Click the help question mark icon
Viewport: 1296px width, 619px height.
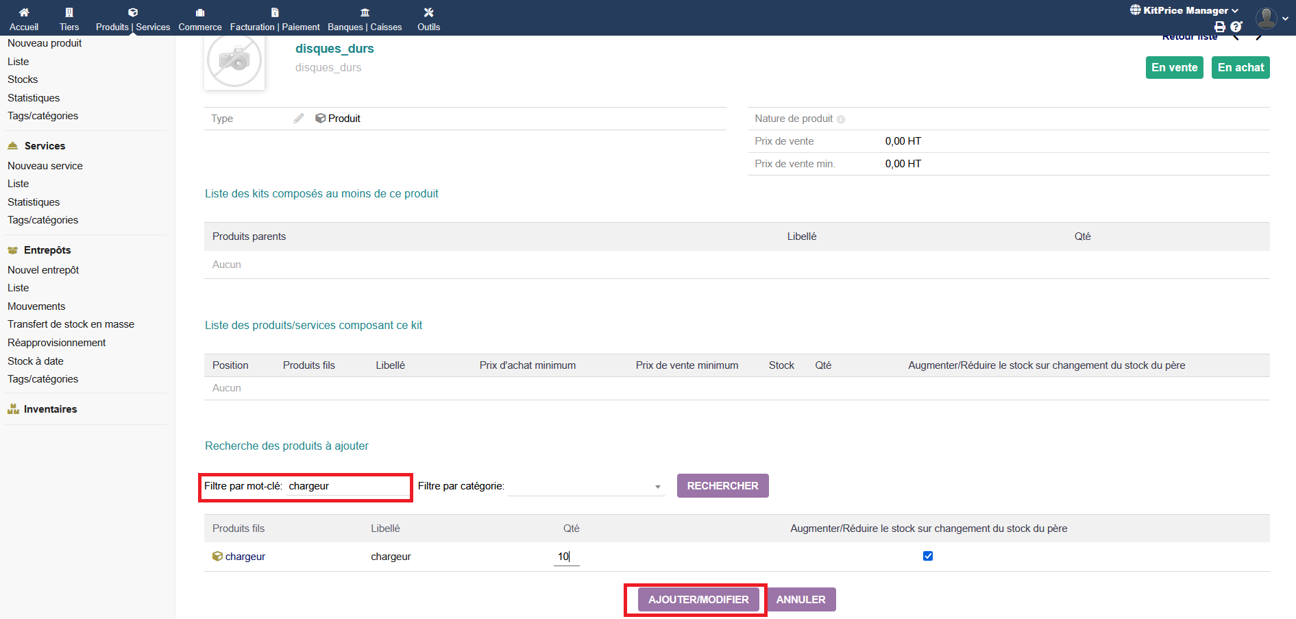(x=1236, y=27)
